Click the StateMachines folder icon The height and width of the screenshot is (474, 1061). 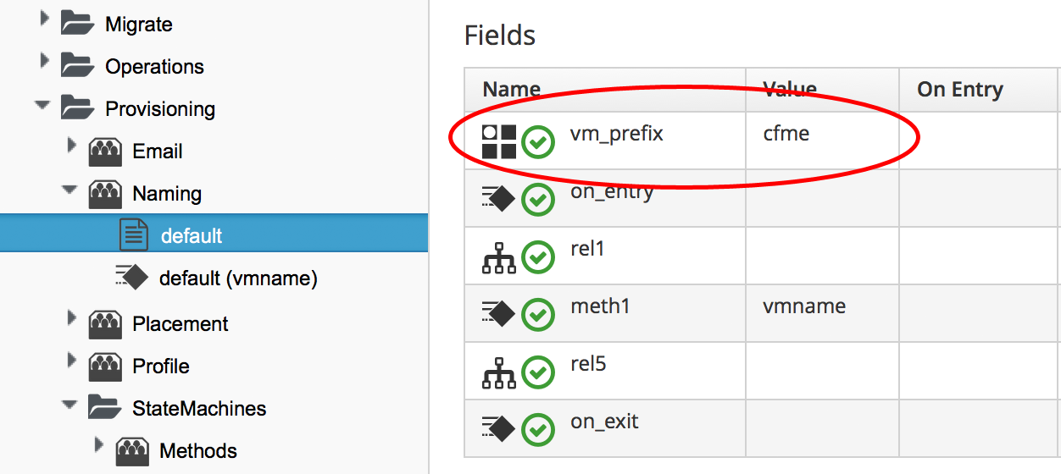[105, 409]
